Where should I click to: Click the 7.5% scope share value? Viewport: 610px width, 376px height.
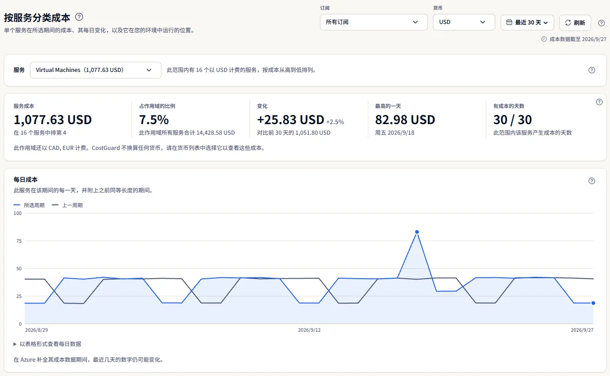tap(154, 120)
